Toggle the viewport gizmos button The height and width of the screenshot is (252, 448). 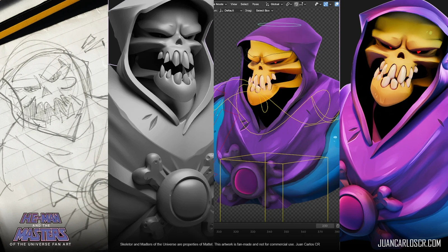click(x=326, y=4)
